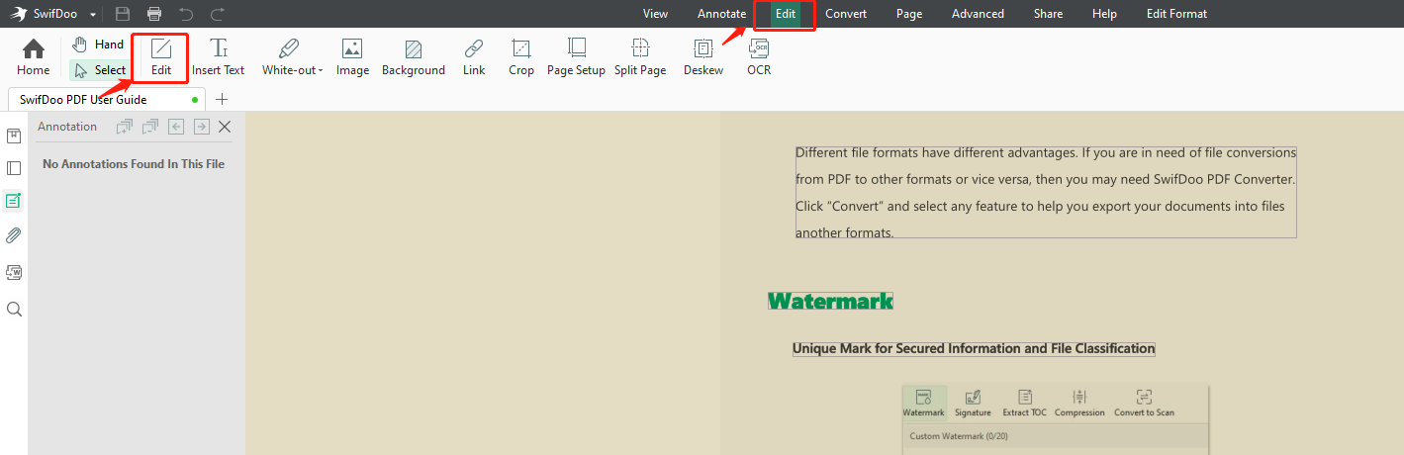Open the attachments paperclip panel
This screenshot has height=455, width=1404.
click(x=14, y=235)
